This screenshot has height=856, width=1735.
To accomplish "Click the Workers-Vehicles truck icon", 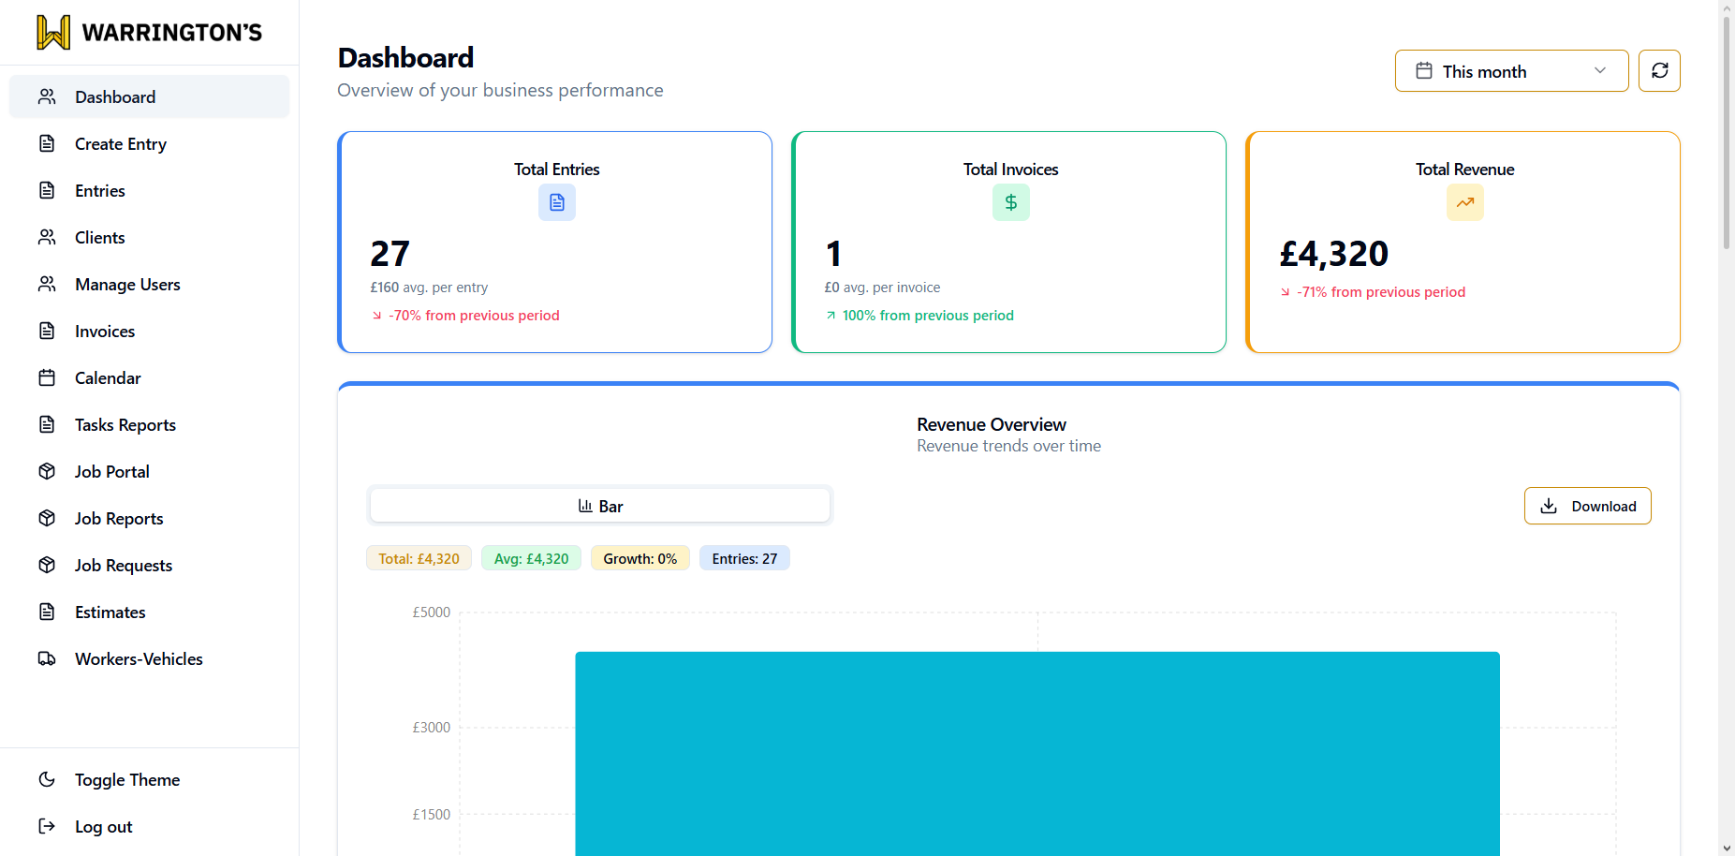I will (47, 658).
